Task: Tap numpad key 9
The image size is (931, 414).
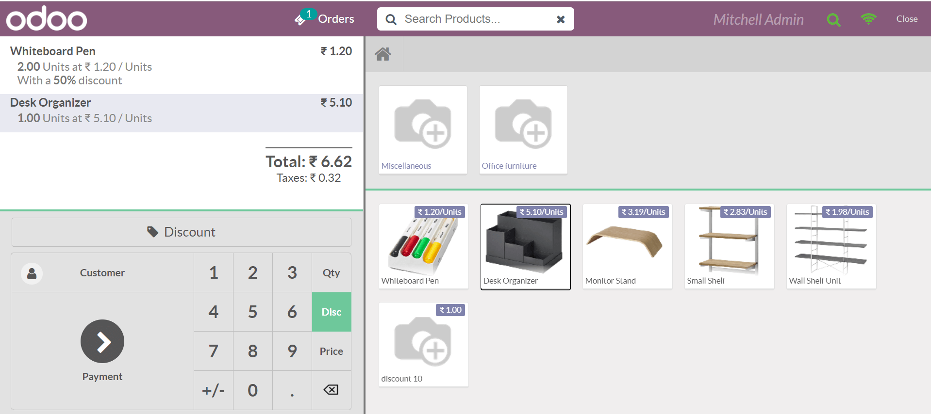Action: [x=292, y=351]
